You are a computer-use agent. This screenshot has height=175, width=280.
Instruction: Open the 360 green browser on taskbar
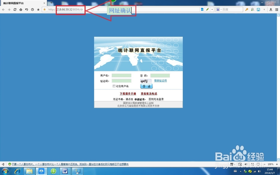(53, 171)
